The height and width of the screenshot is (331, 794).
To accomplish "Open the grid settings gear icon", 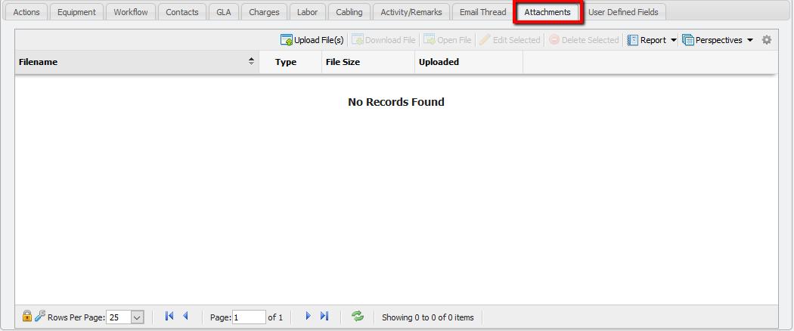I will [767, 40].
